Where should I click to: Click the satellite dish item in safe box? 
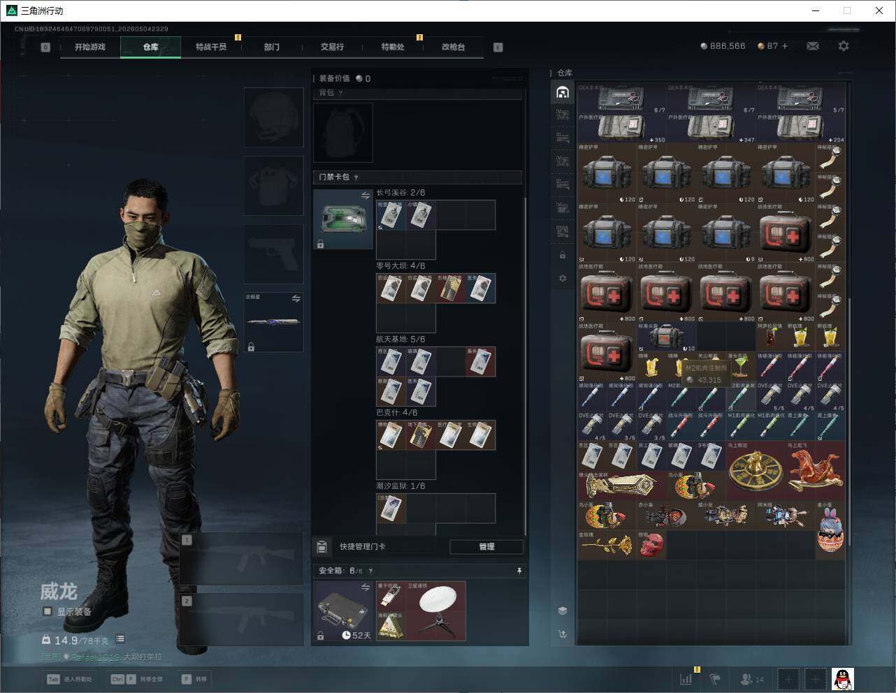pyautogui.click(x=436, y=611)
